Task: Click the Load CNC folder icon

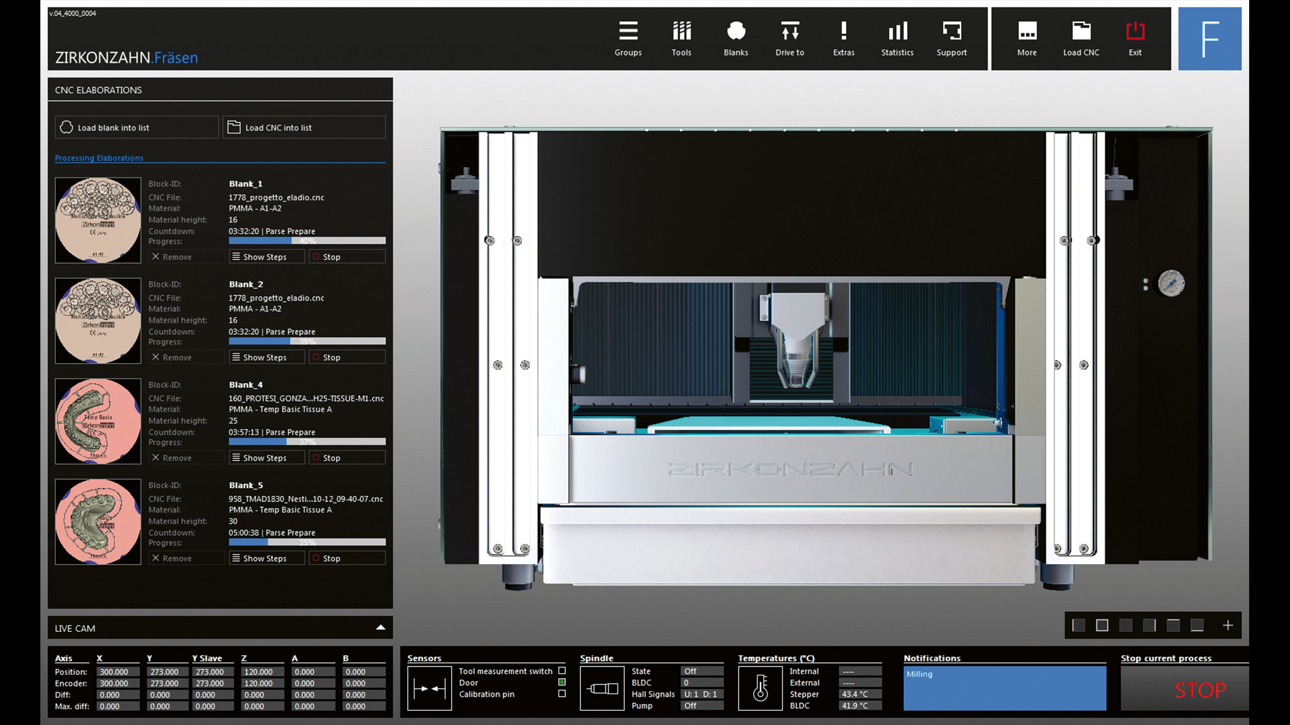Action: pyautogui.click(x=1081, y=31)
